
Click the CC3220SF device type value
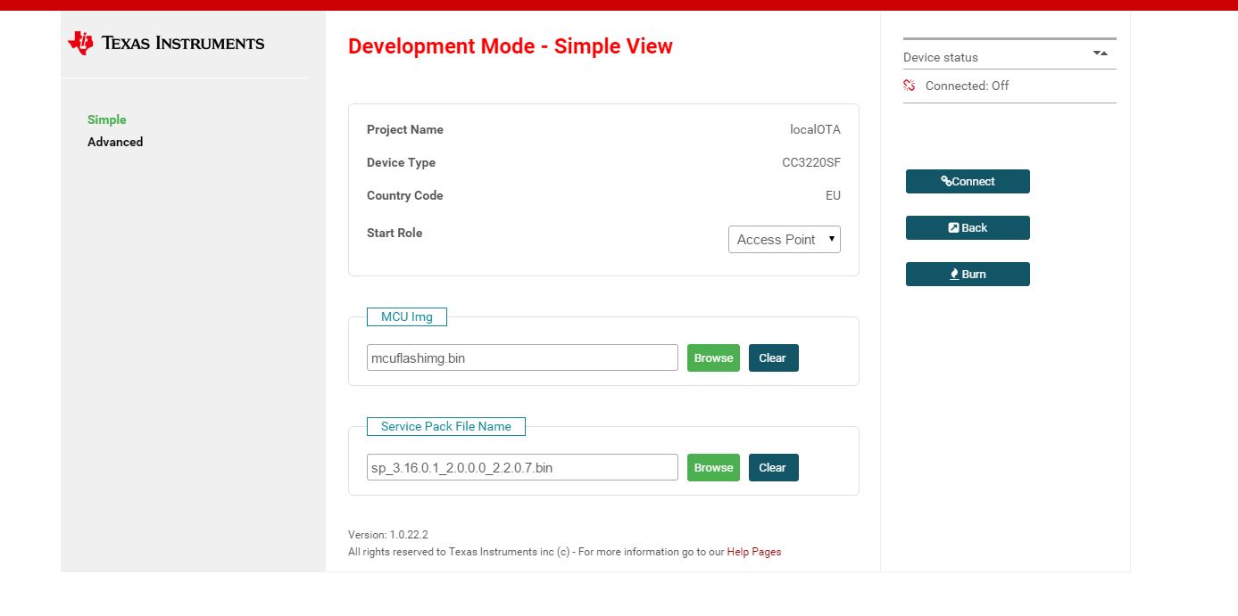[x=811, y=162]
